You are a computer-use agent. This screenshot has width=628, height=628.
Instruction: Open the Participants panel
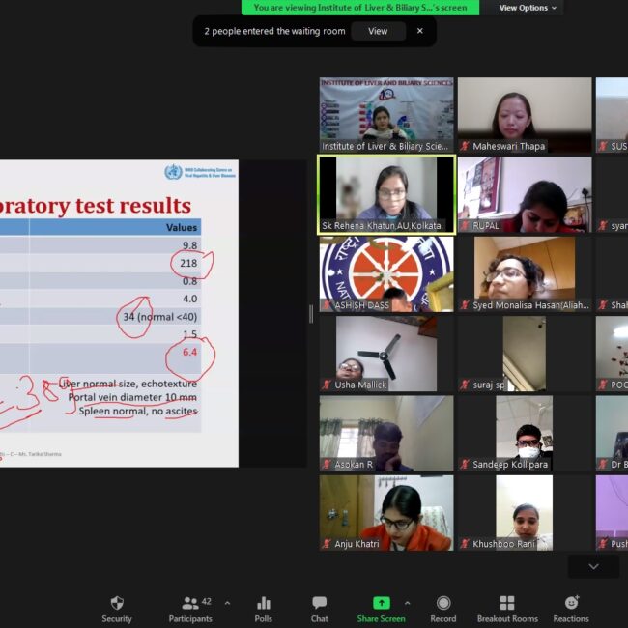point(190,608)
